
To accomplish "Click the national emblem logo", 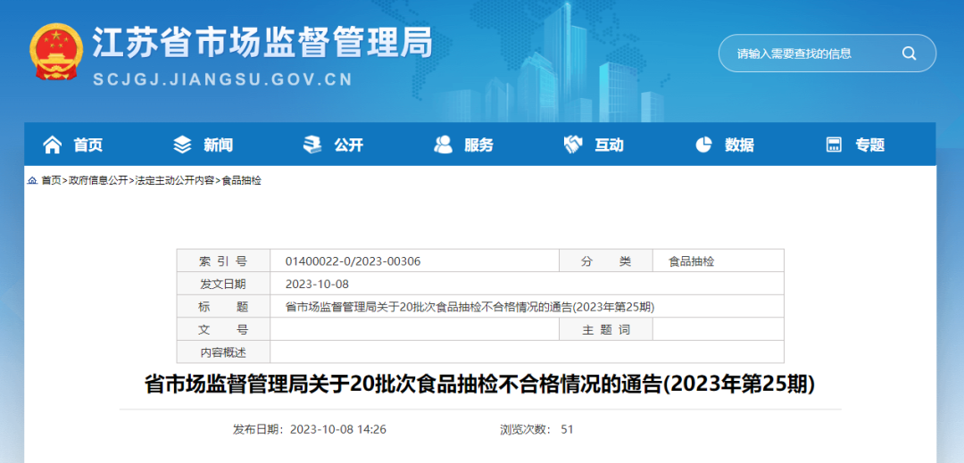I will tap(55, 54).
